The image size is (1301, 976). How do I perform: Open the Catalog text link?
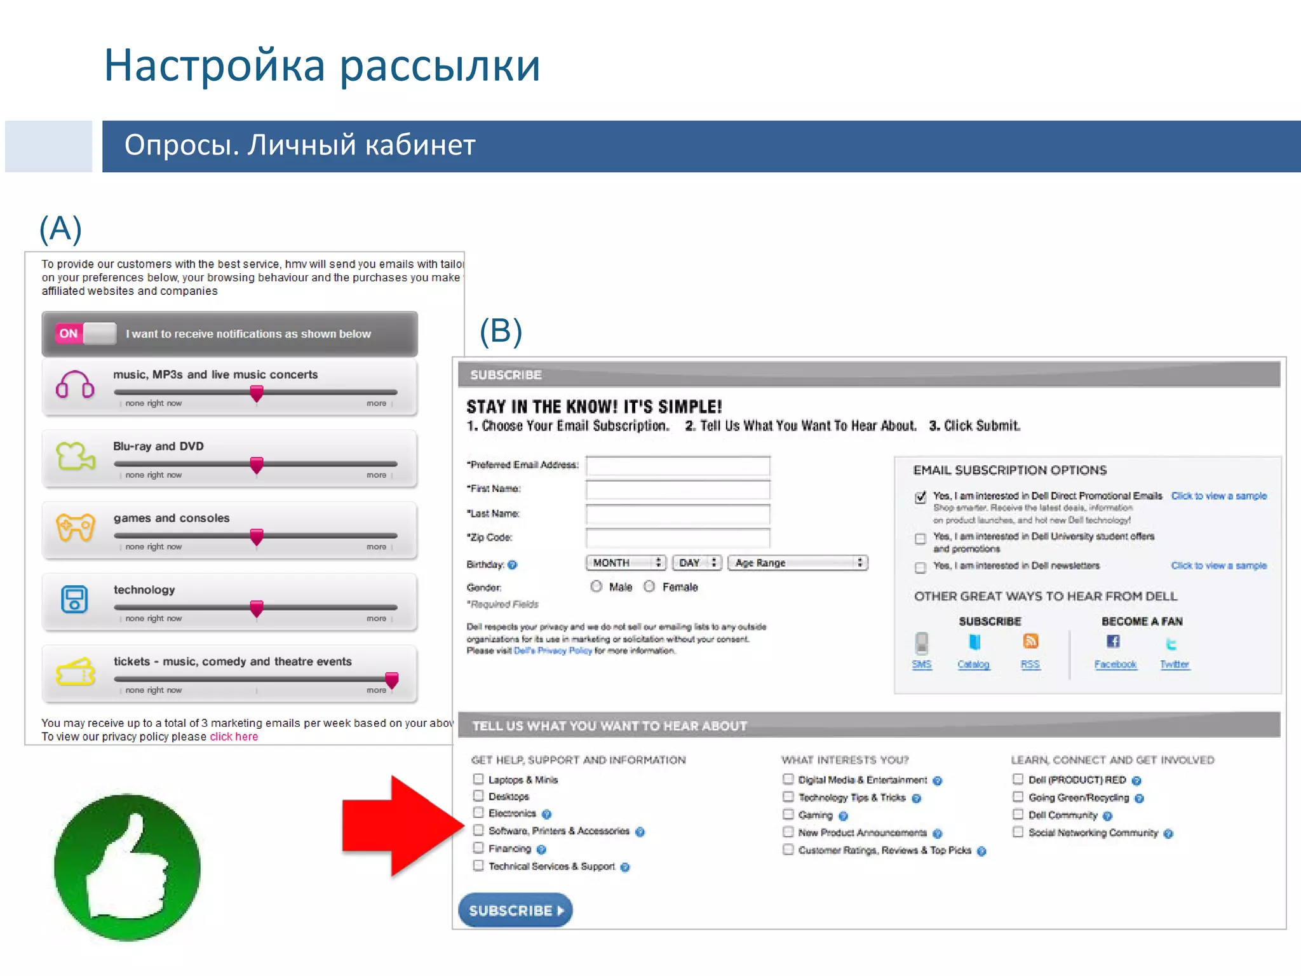click(973, 664)
